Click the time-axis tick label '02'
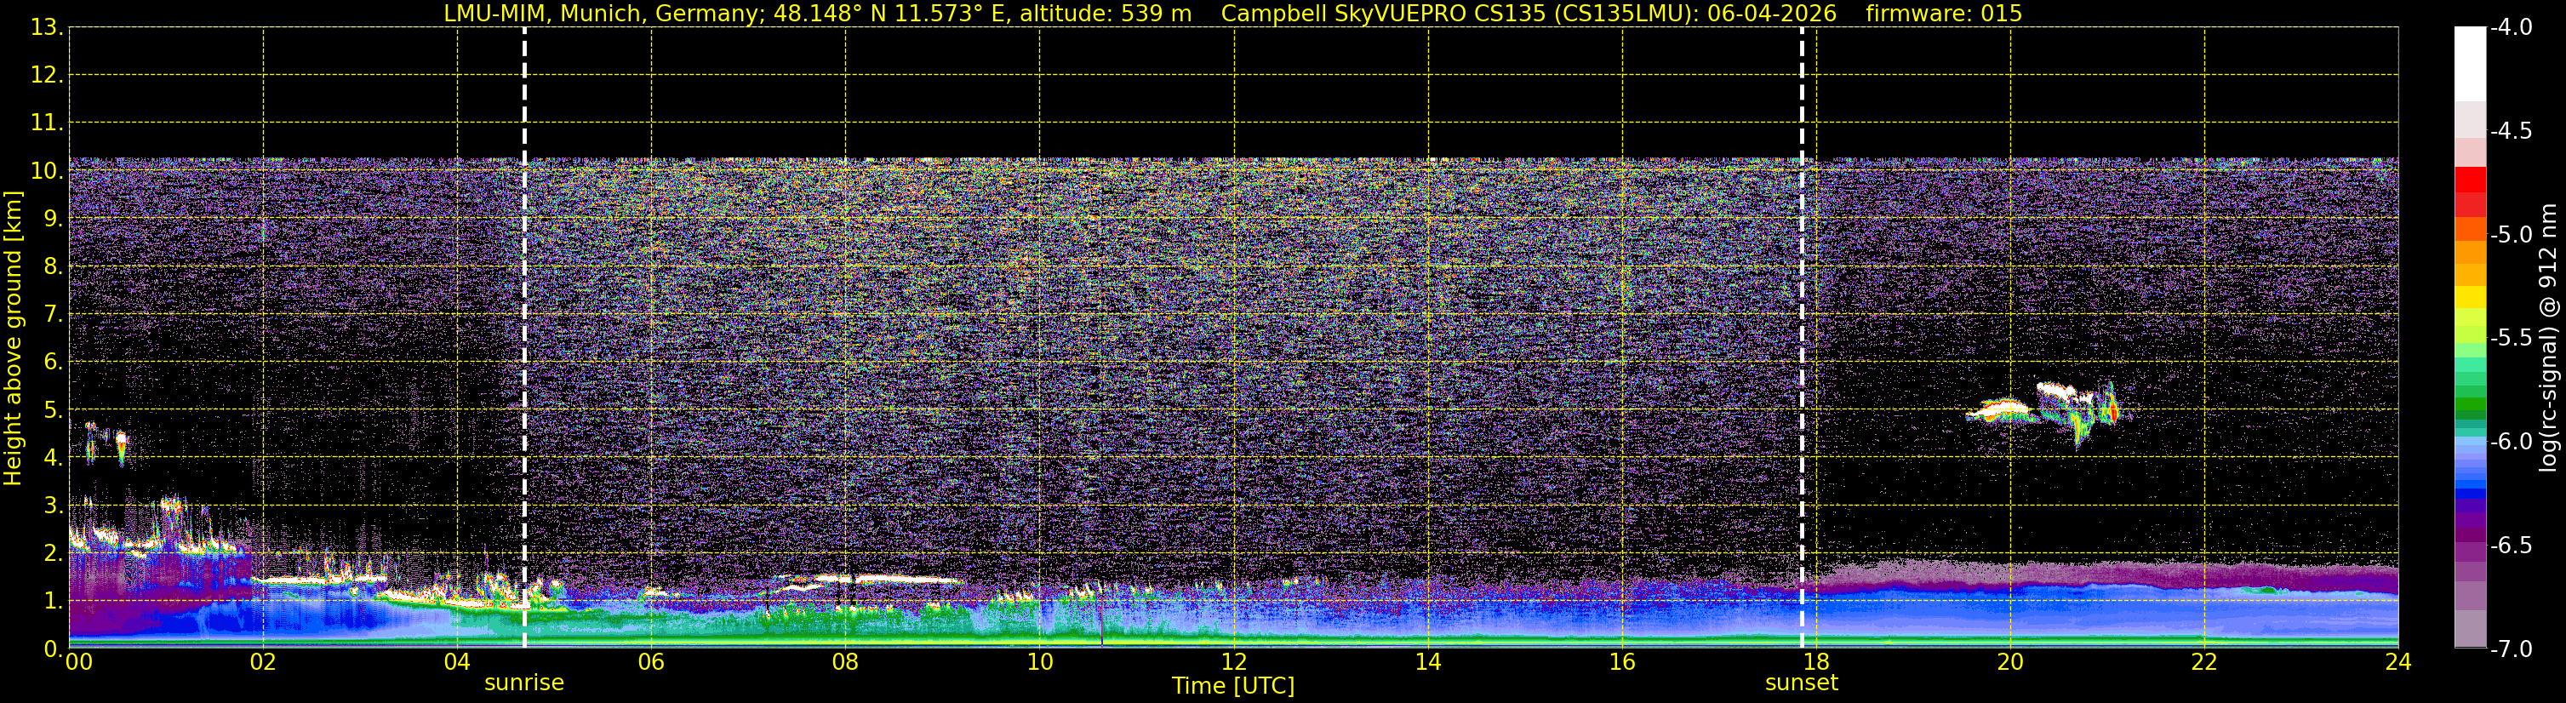 pos(263,662)
